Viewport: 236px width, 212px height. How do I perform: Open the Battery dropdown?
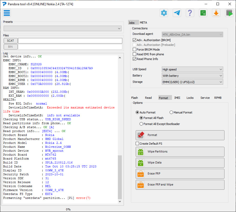192,75
